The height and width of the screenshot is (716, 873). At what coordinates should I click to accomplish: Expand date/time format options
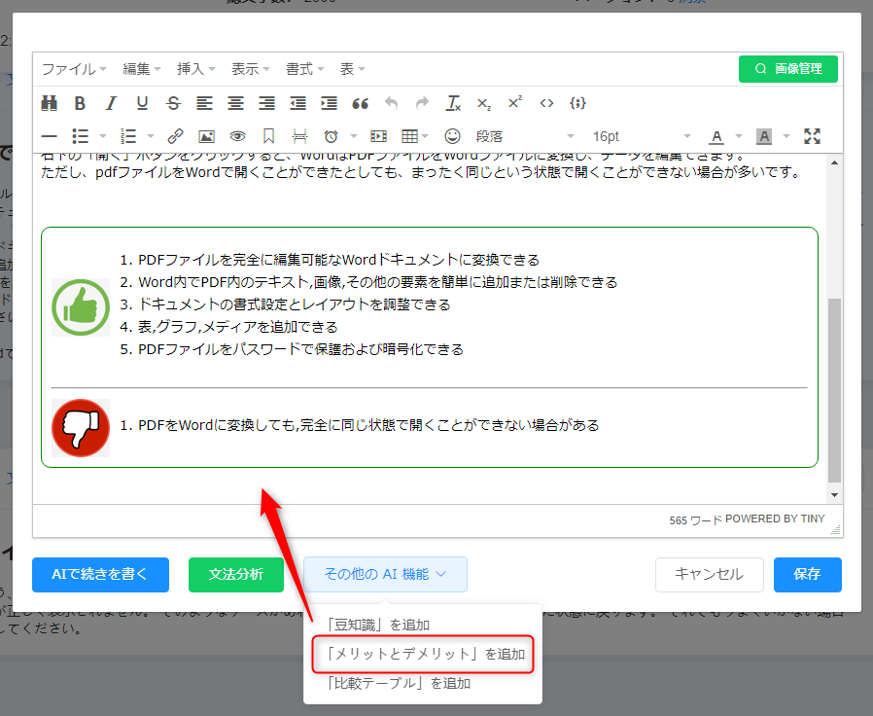[x=354, y=136]
